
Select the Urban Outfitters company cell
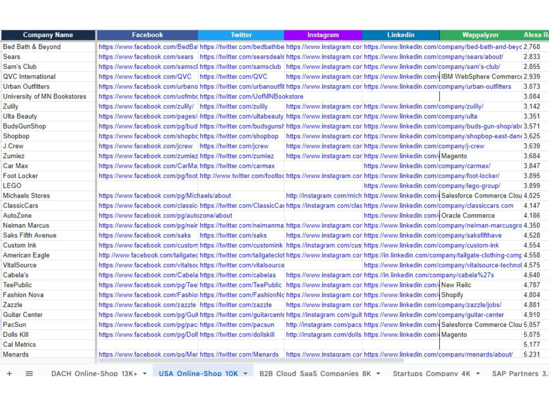point(48,87)
